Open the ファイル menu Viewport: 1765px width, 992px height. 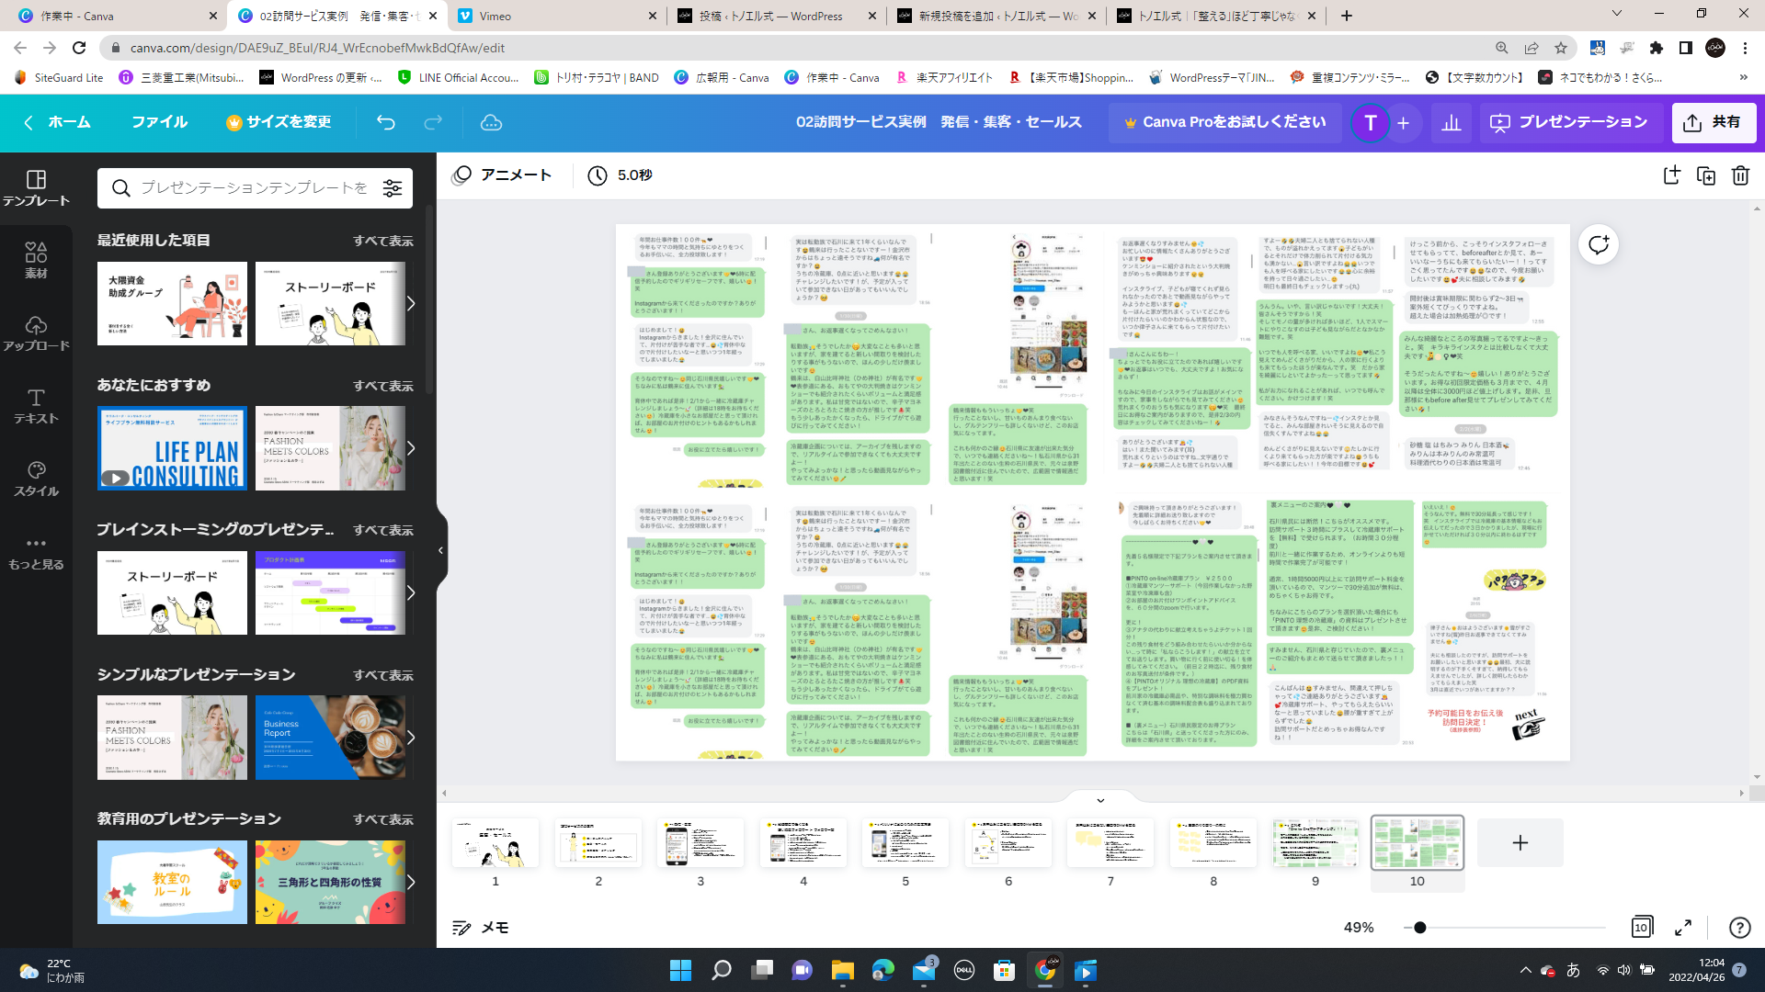(x=159, y=122)
